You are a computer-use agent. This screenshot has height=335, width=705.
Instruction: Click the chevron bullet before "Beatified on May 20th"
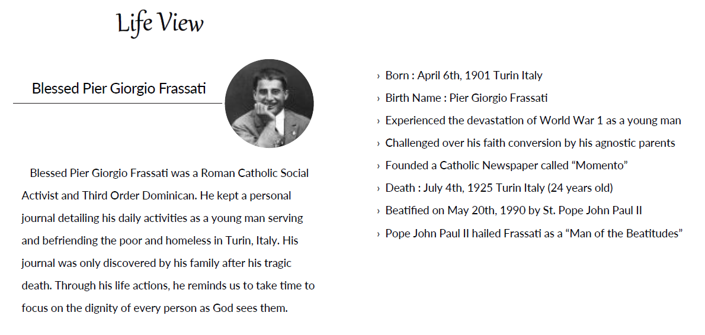[378, 211]
